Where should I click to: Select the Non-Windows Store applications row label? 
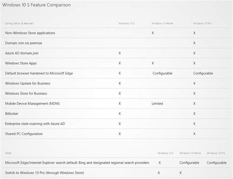[30, 33]
